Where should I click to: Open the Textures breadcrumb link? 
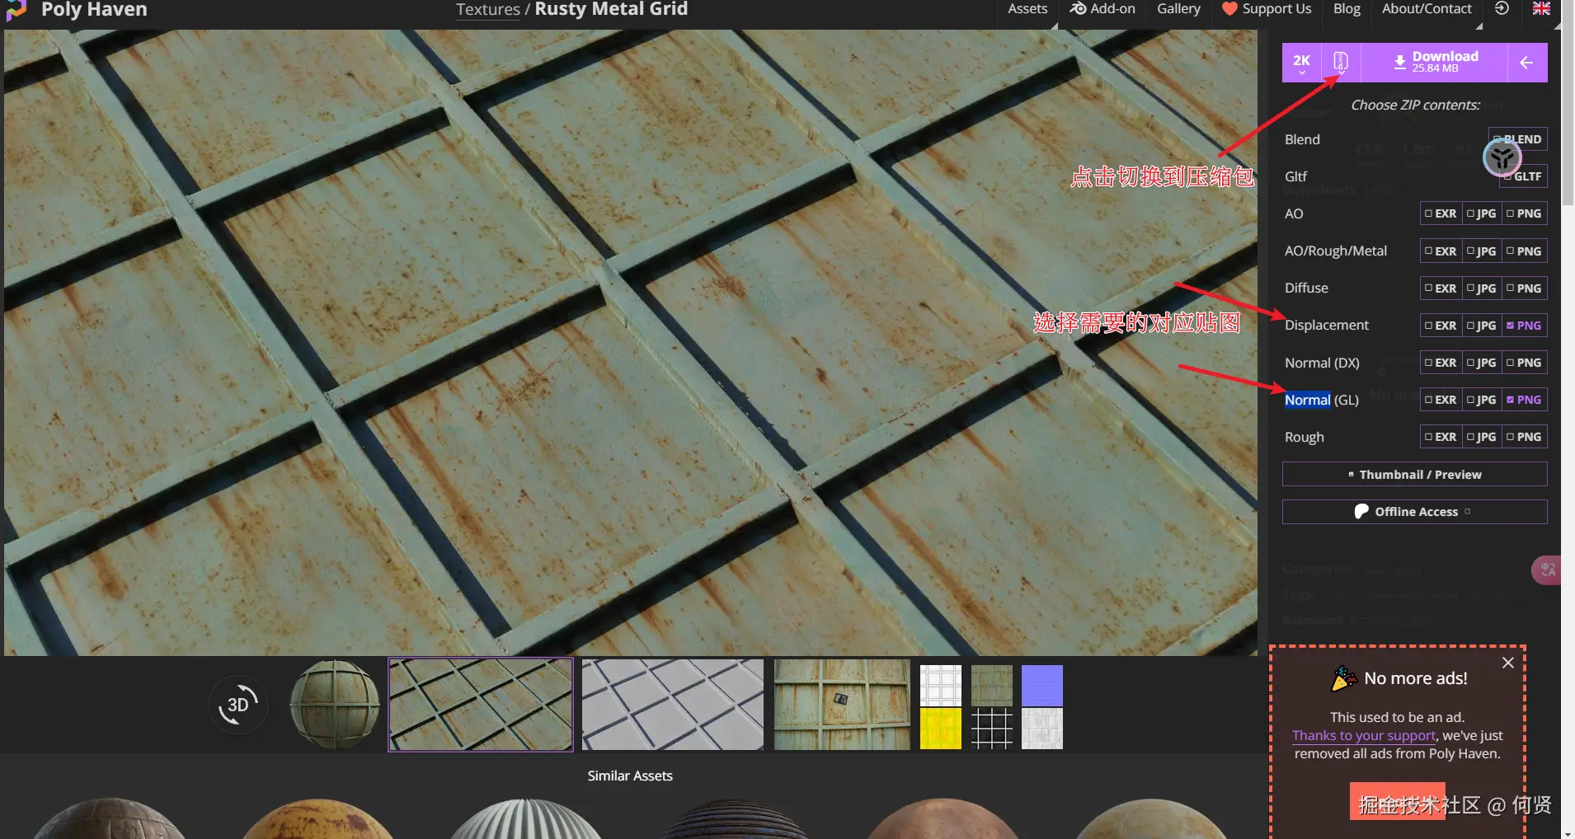(x=488, y=9)
